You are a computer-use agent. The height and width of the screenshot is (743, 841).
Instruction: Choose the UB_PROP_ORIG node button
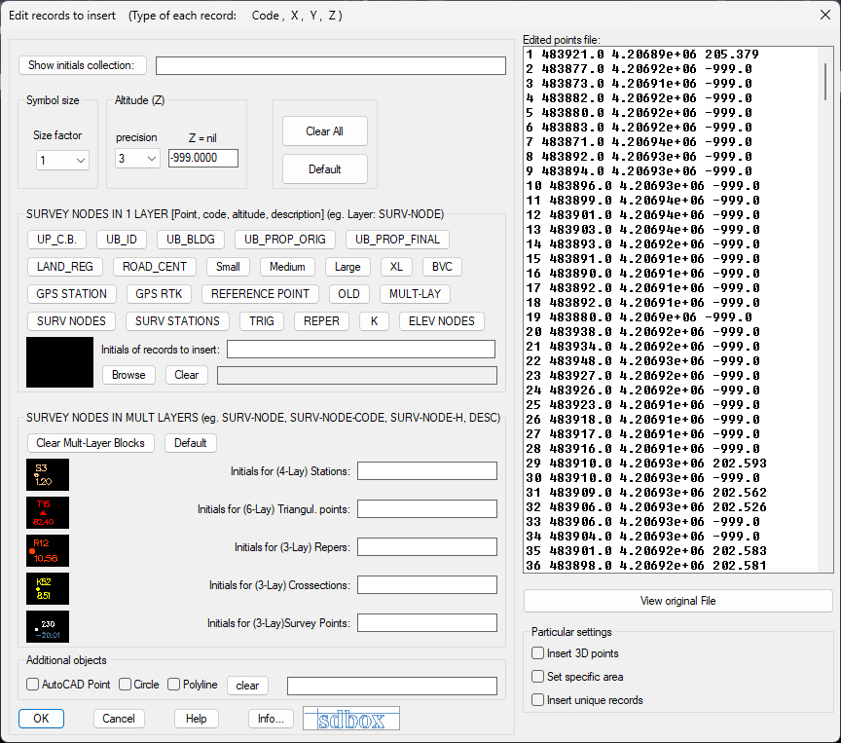click(285, 240)
